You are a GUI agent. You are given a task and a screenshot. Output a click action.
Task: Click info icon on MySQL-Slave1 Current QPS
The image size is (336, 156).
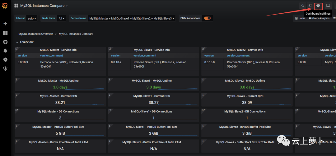click(110, 95)
